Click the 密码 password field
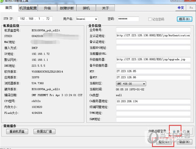Screen dimensions: 196x149 [128, 19]
